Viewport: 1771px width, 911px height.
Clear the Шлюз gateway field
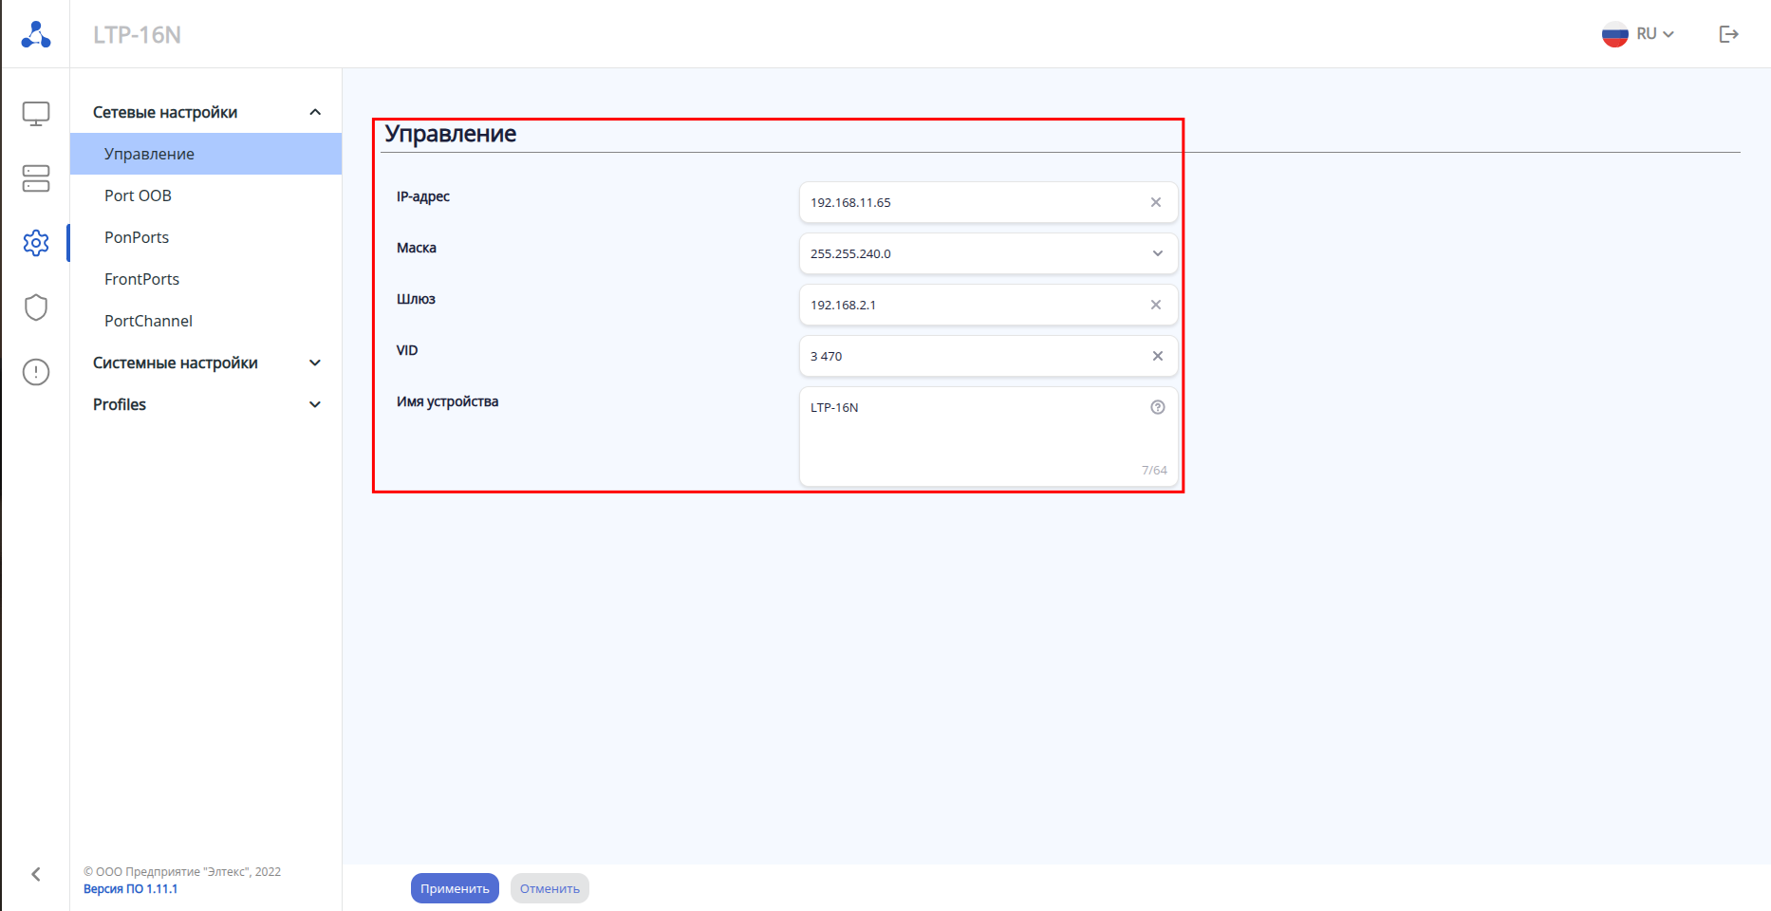(x=1156, y=305)
